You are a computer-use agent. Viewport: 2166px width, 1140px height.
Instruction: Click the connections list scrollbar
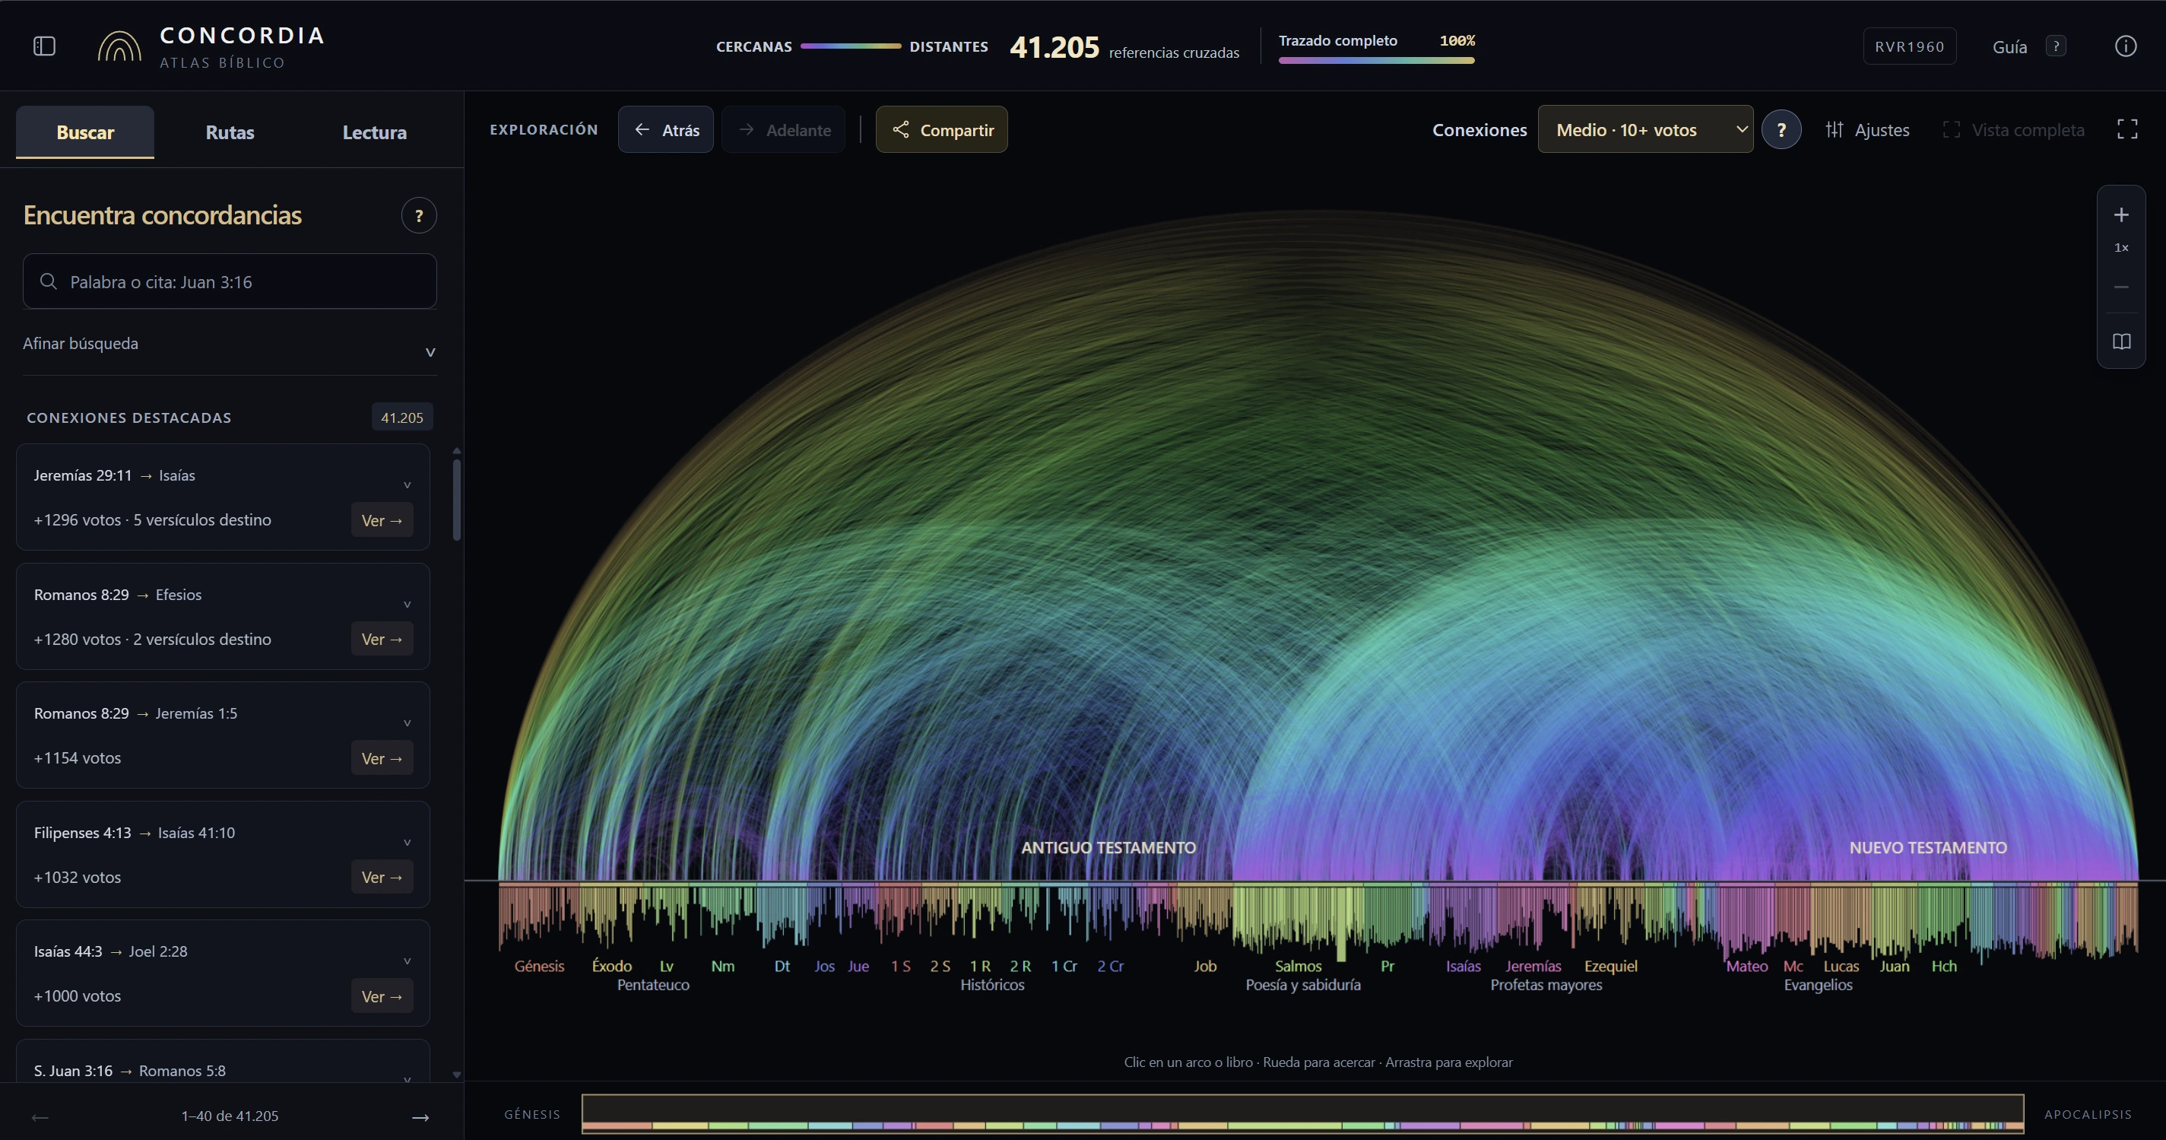[x=457, y=500]
